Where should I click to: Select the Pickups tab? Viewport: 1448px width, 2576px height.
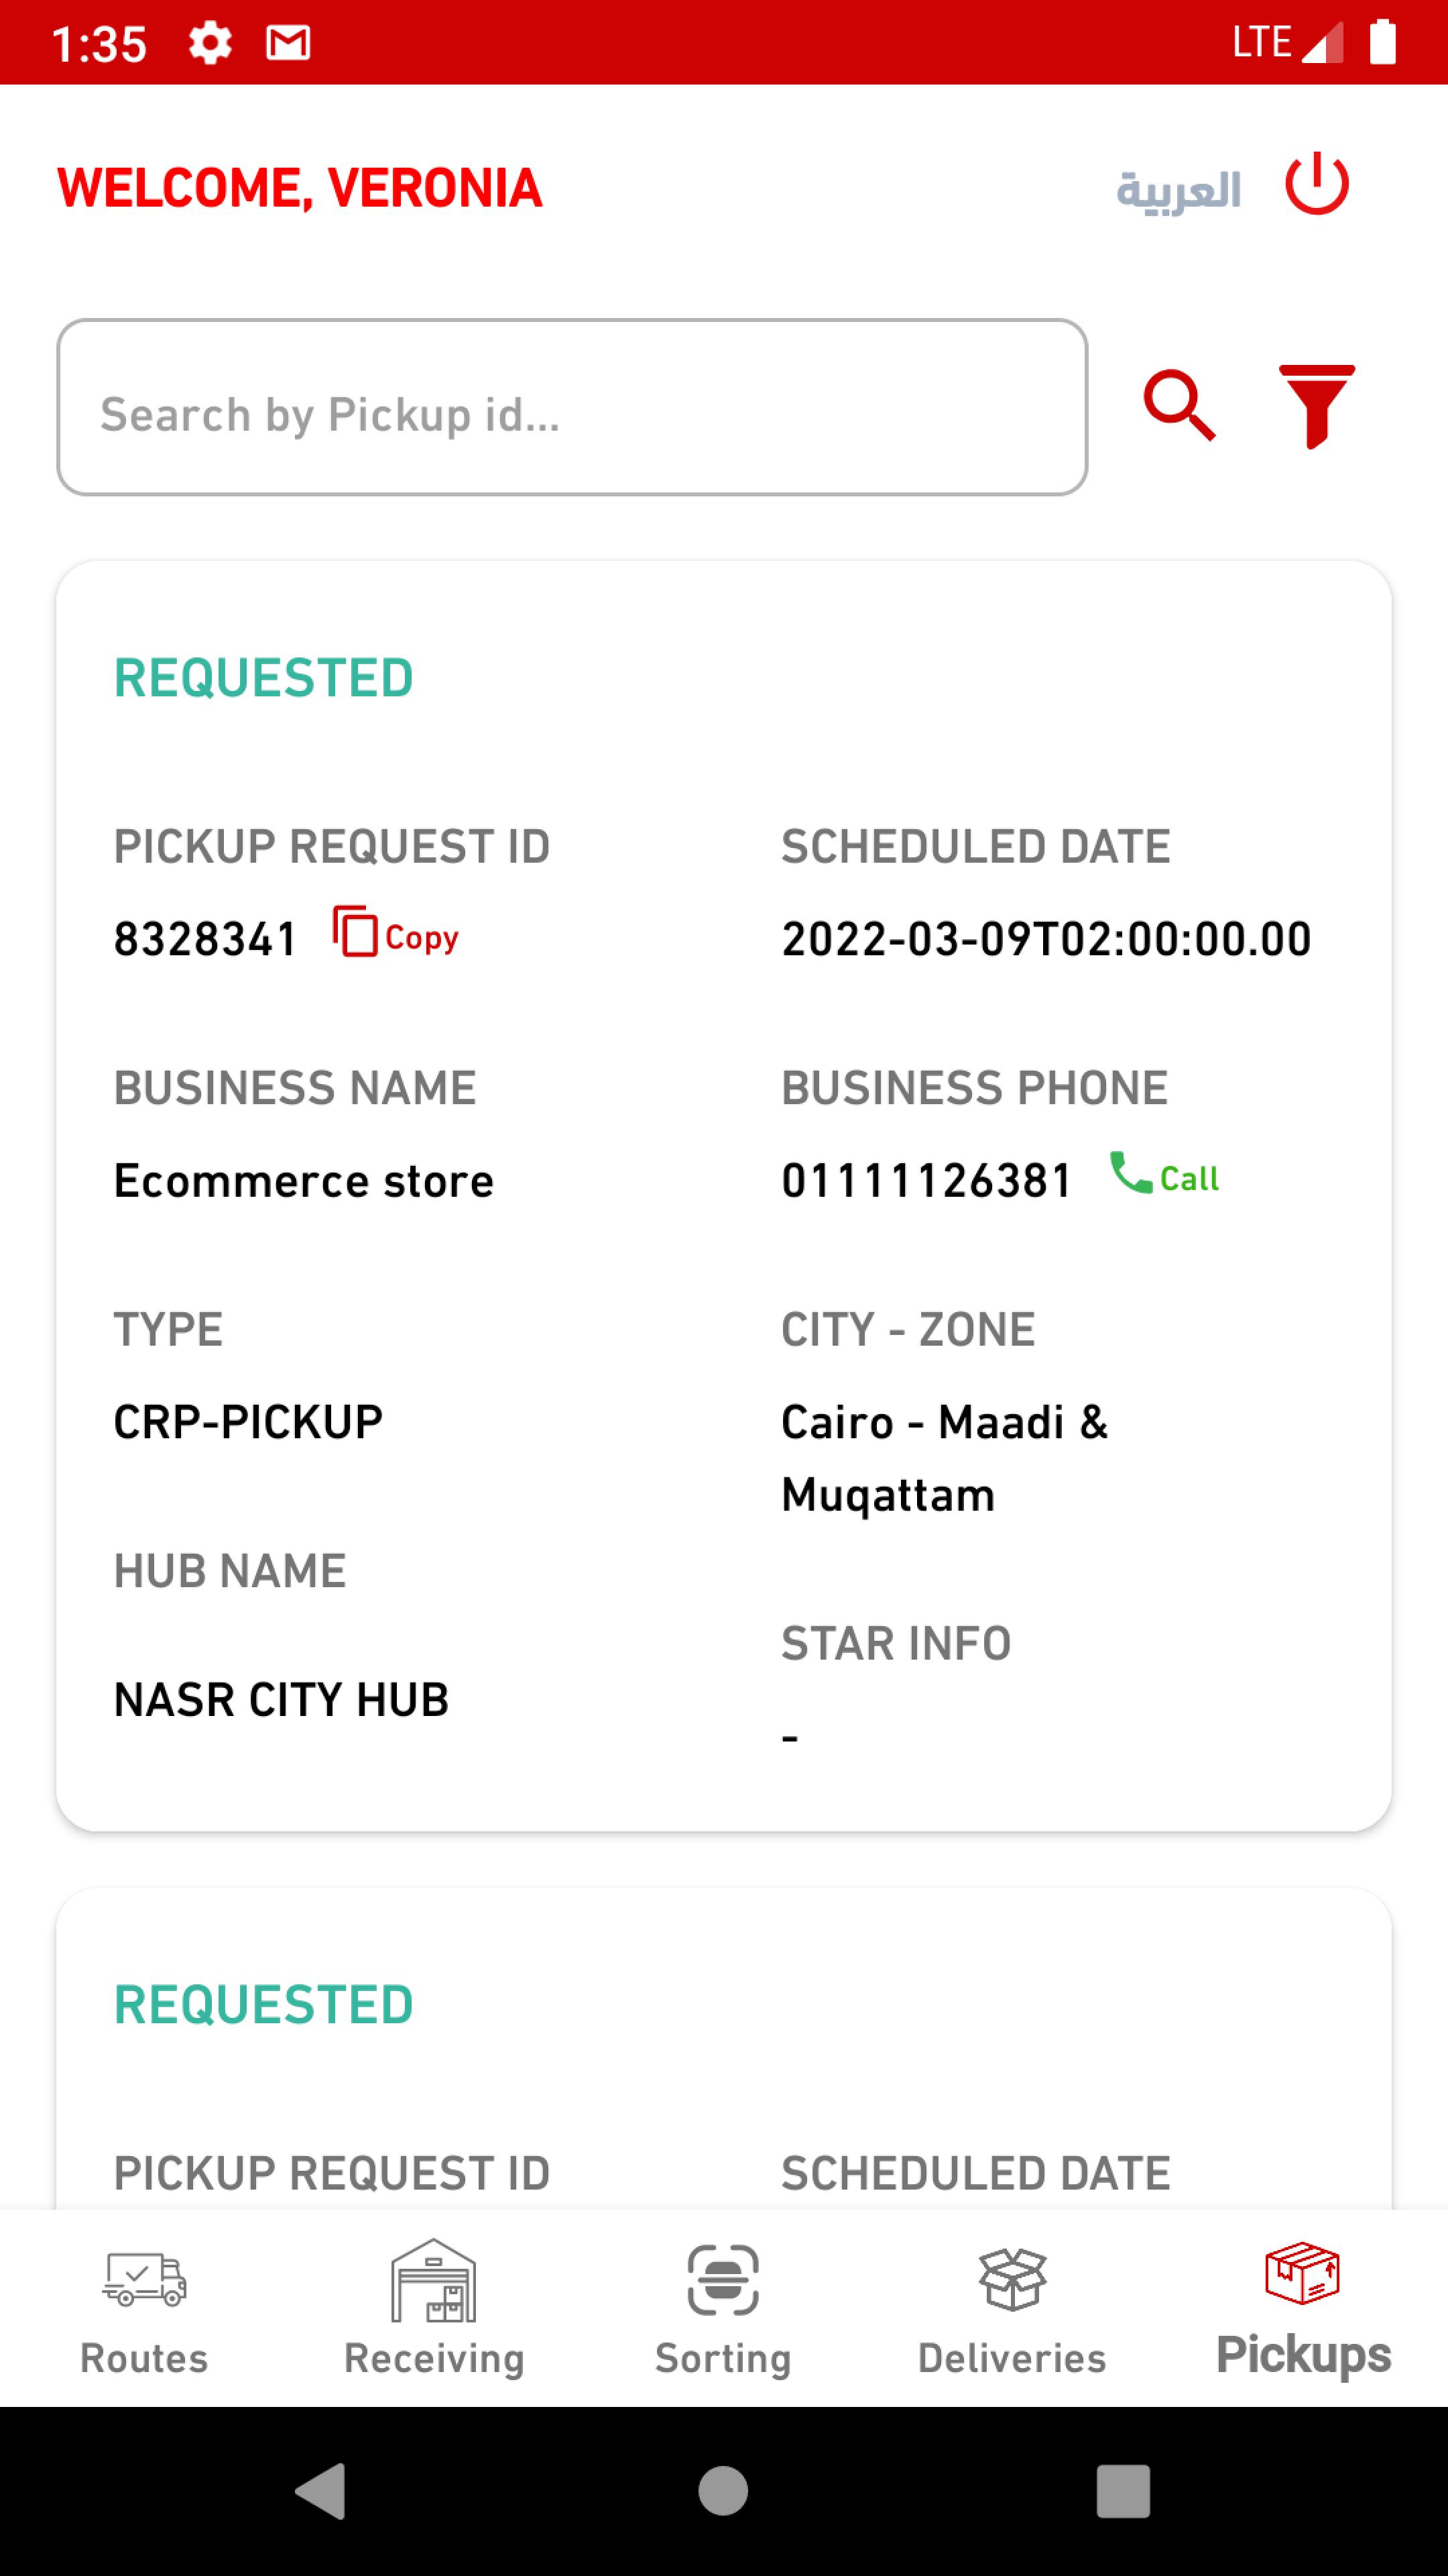1303,2309
